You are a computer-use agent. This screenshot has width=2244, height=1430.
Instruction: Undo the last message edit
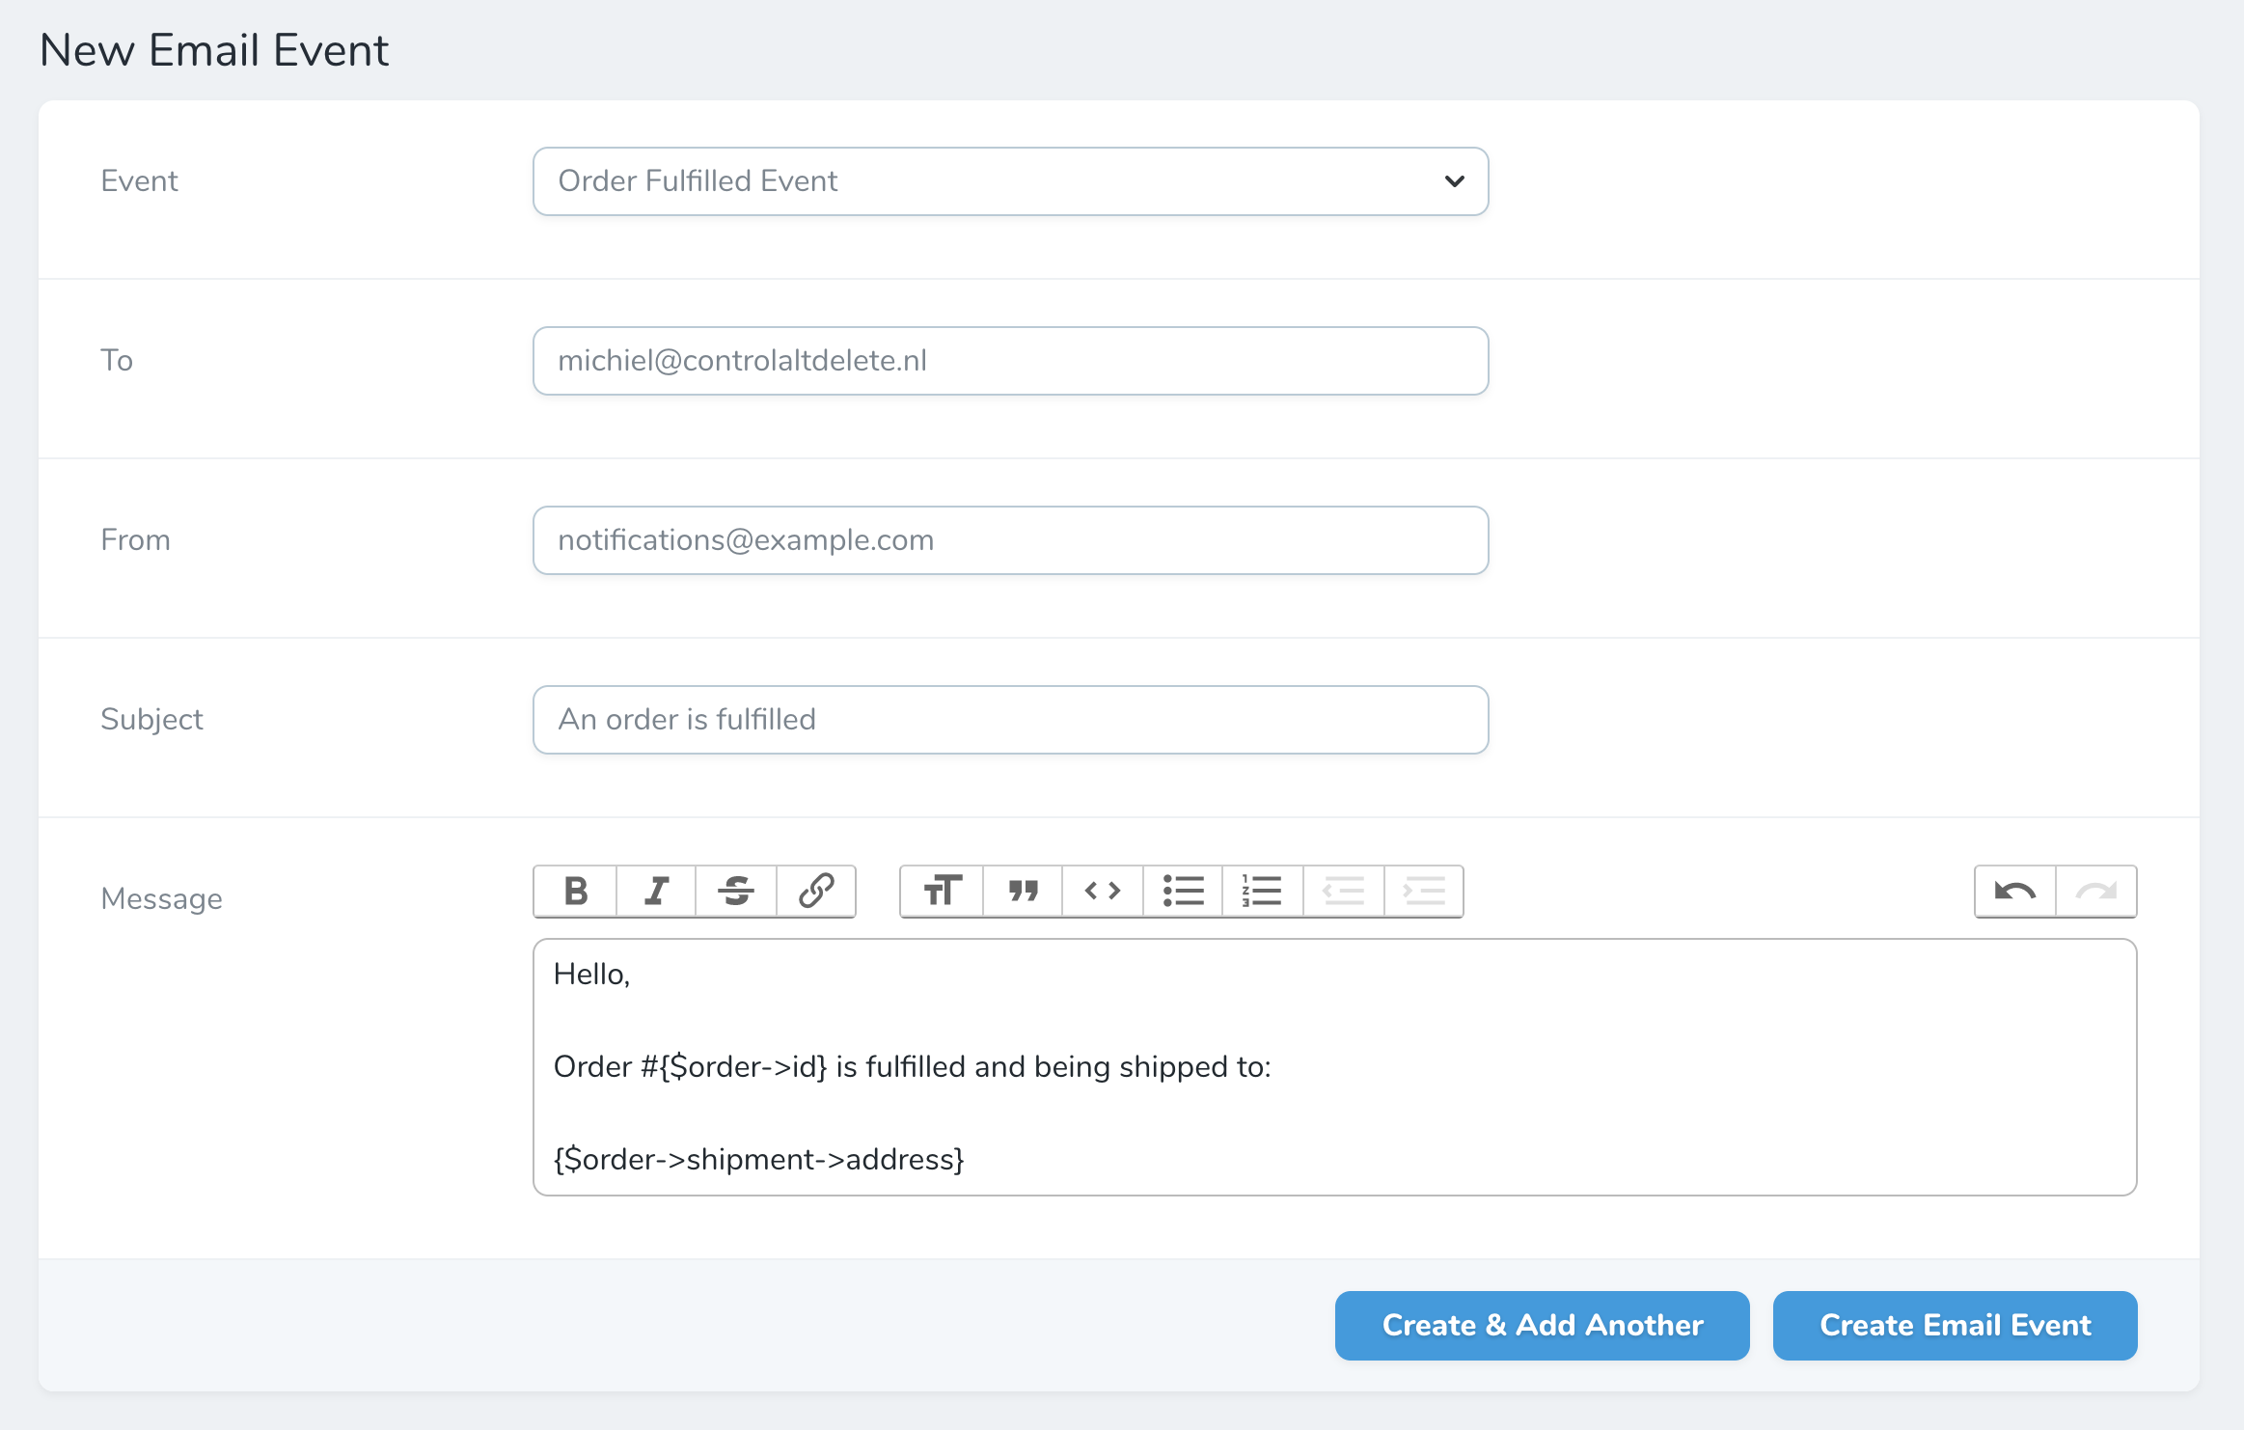pos(2016,891)
